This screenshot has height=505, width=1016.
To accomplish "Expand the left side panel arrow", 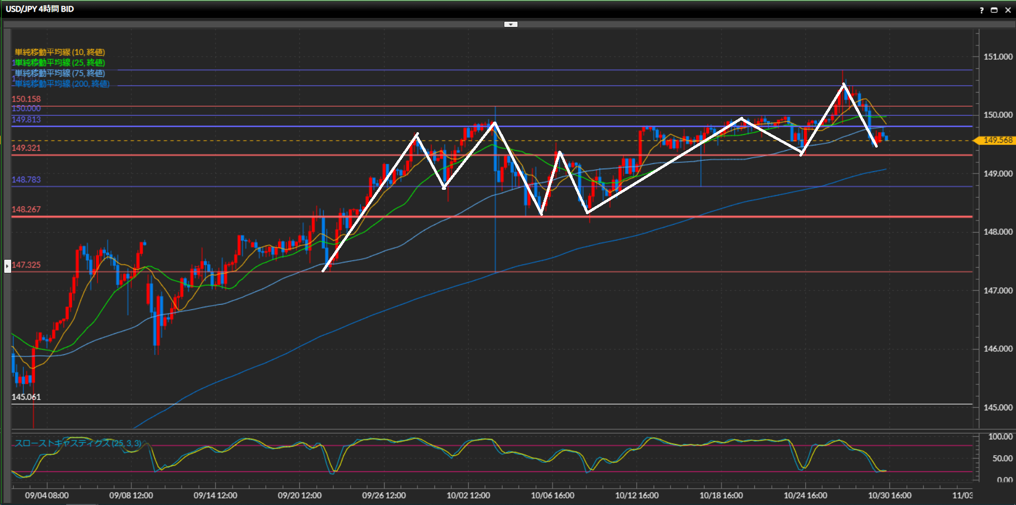I will coord(7,265).
